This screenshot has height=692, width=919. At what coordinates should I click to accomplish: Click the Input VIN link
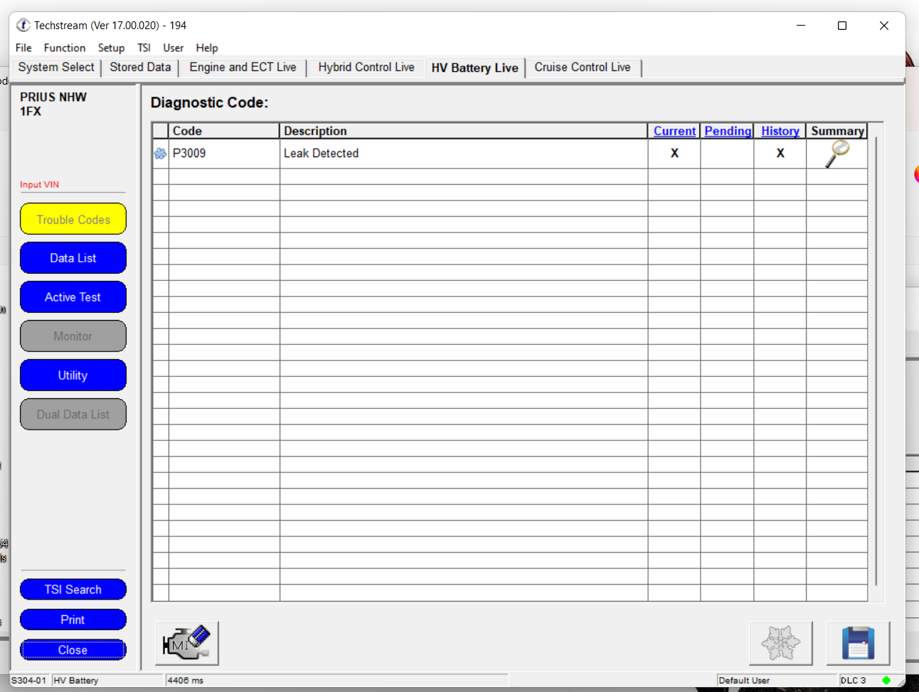[x=39, y=184]
